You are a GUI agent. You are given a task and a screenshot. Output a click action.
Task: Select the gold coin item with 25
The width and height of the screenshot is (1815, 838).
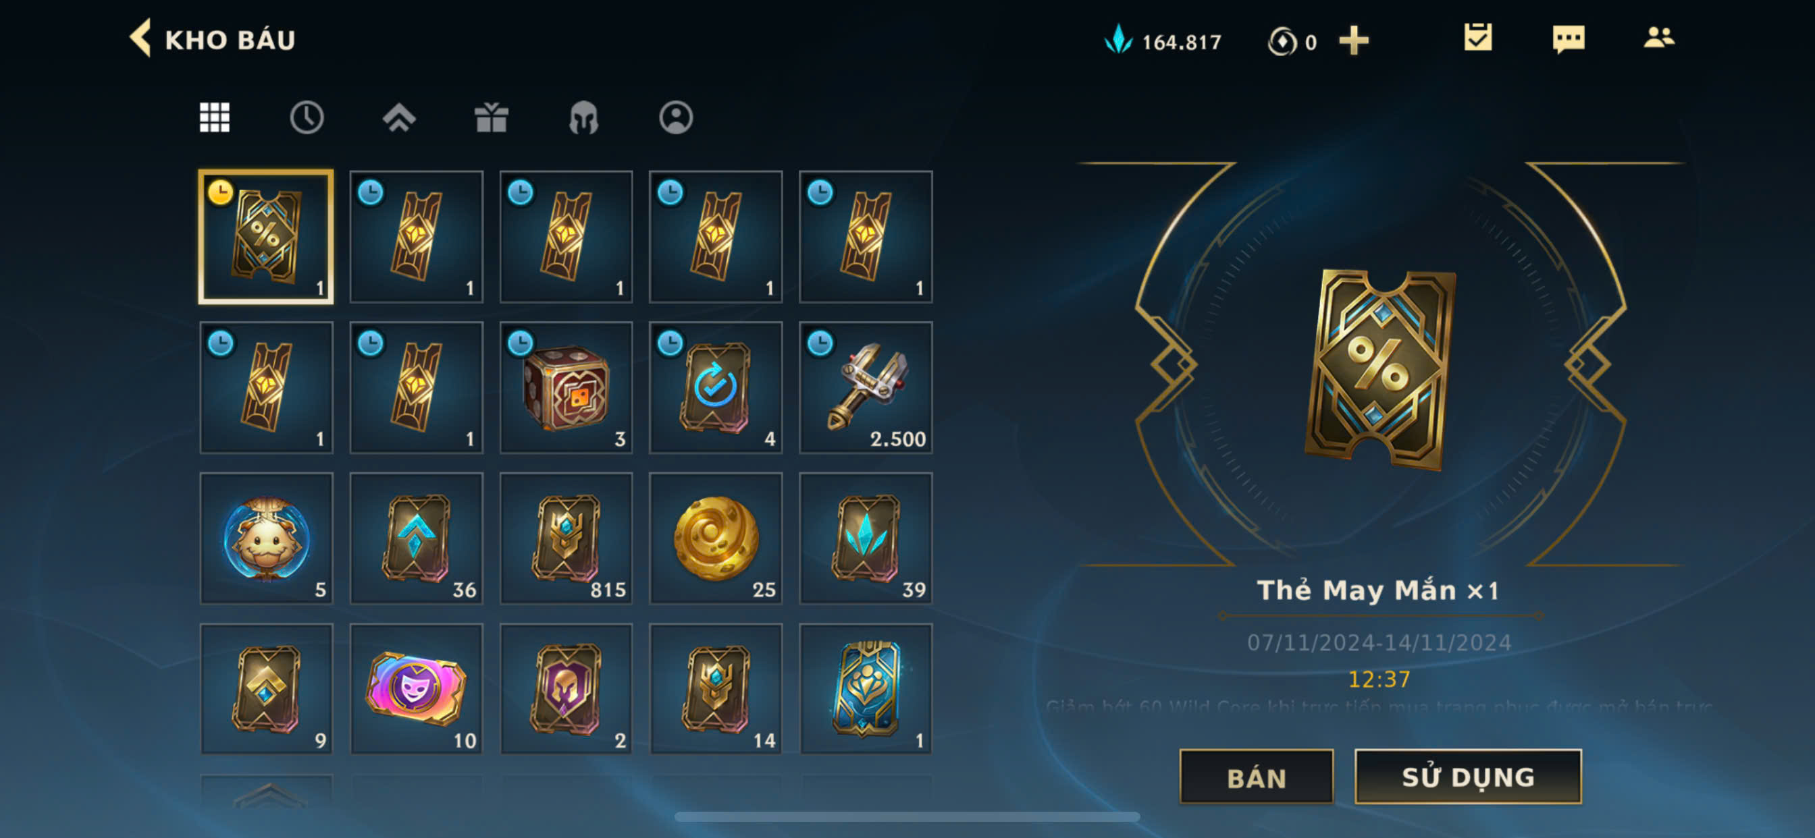coord(715,538)
